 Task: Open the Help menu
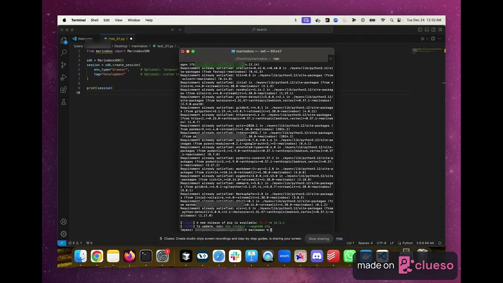149,20
